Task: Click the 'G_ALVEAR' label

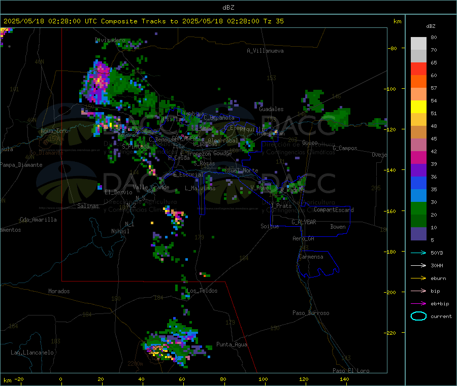Action: [x=304, y=222]
